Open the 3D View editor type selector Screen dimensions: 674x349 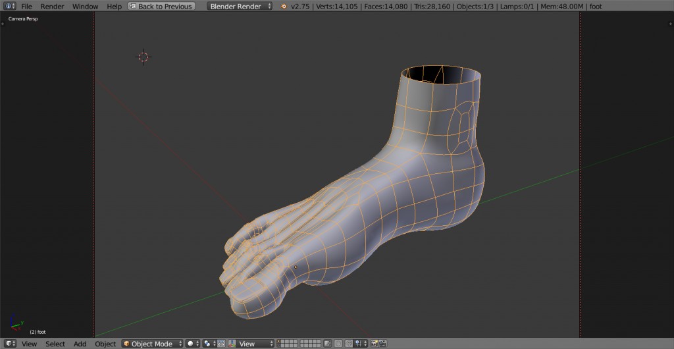(x=11, y=344)
